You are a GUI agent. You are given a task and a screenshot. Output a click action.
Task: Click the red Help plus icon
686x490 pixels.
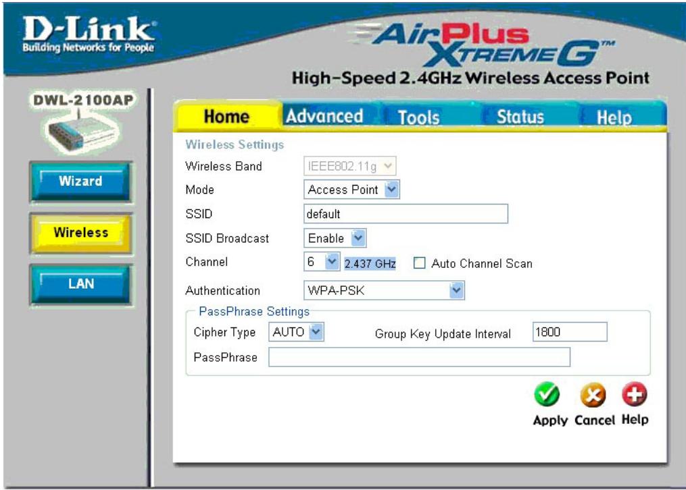[635, 394]
